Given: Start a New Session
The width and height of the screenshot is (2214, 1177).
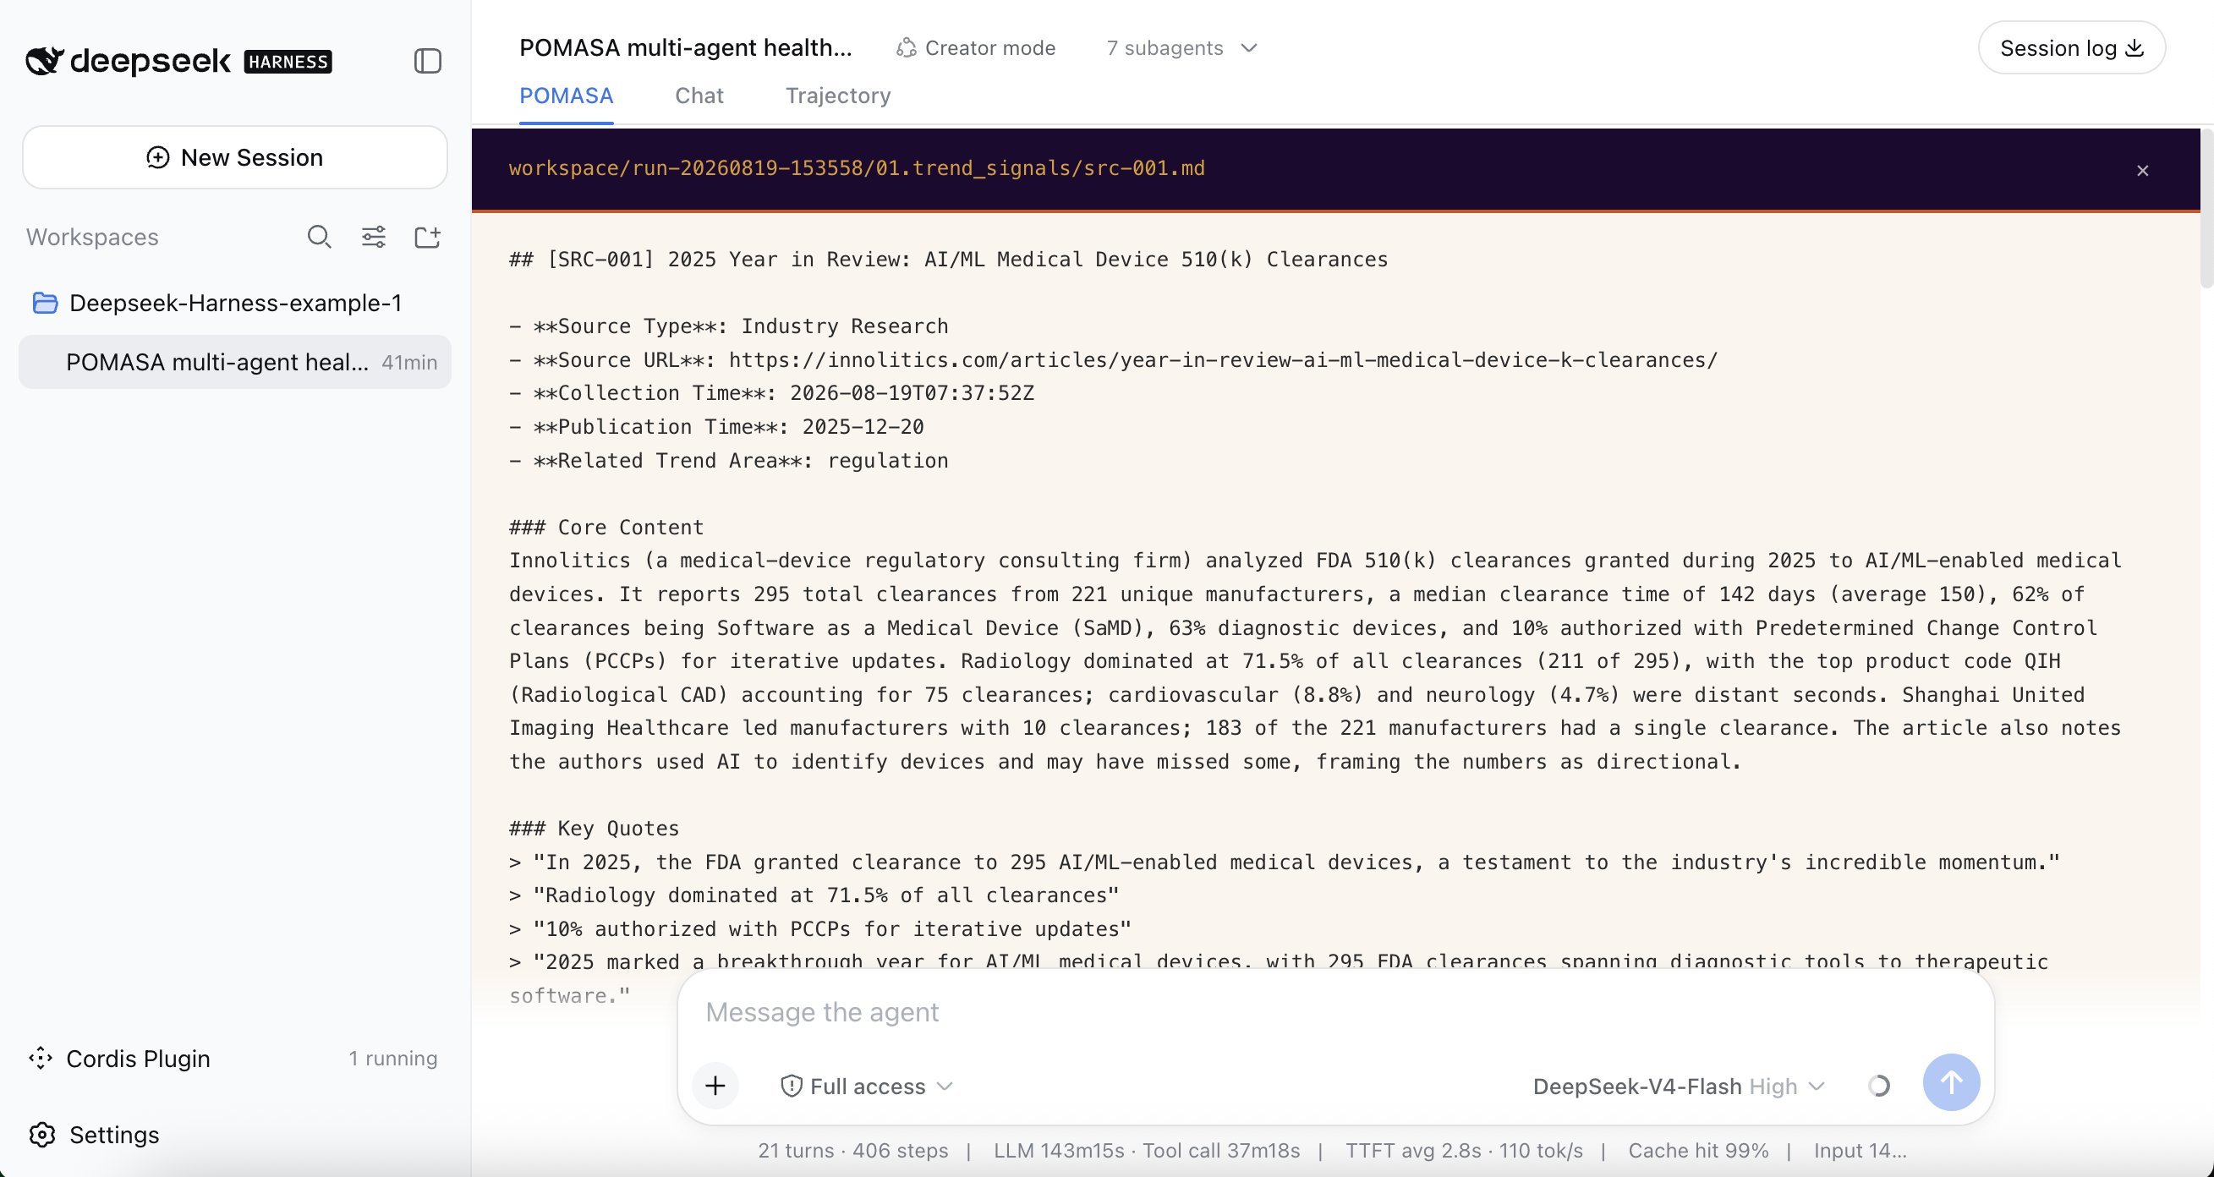Looking at the screenshot, I should coord(234,157).
